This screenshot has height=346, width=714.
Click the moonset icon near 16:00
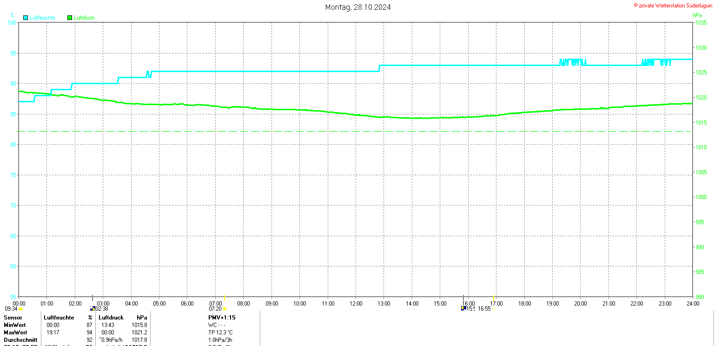(x=463, y=308)
